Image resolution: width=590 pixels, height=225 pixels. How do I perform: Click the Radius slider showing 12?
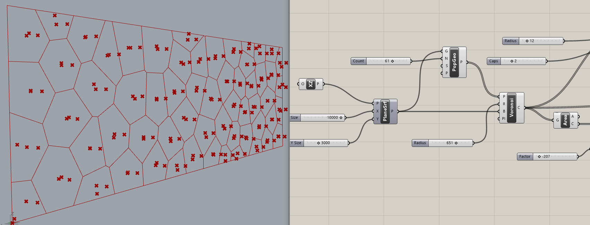point(541,41)
